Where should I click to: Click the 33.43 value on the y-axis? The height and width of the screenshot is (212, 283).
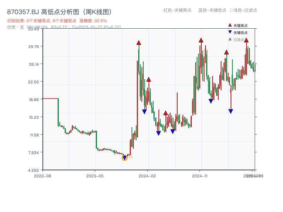34,30
